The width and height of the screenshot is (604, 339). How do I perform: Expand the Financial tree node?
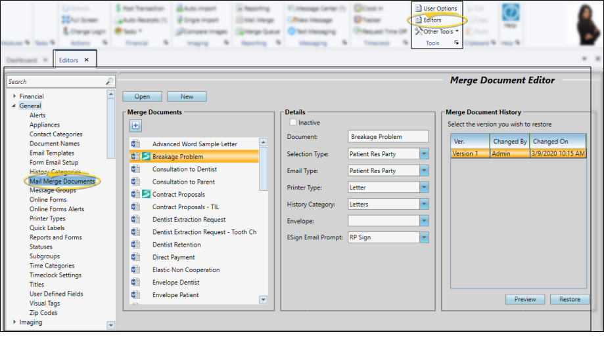click(x=14, y=96)
